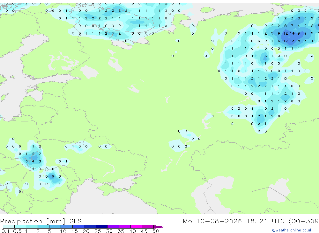The height and width of the screenshot is (233, 319).
Task: Pick the 10–15 mm legend color box
Action: tap(67, 227)
